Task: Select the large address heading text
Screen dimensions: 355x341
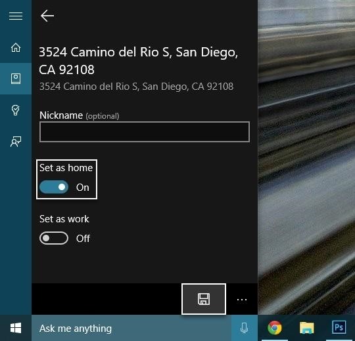Action: tap(139, 61)
